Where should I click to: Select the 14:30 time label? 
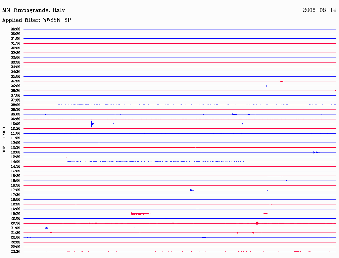pyautogui.click(x=16, y=167)
